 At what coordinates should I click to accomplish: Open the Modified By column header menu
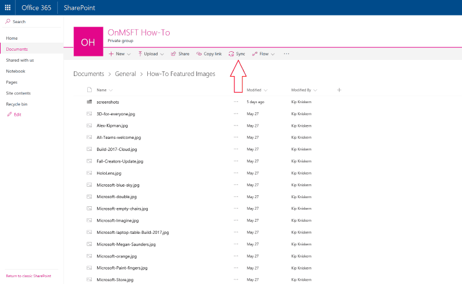[304, 90]
